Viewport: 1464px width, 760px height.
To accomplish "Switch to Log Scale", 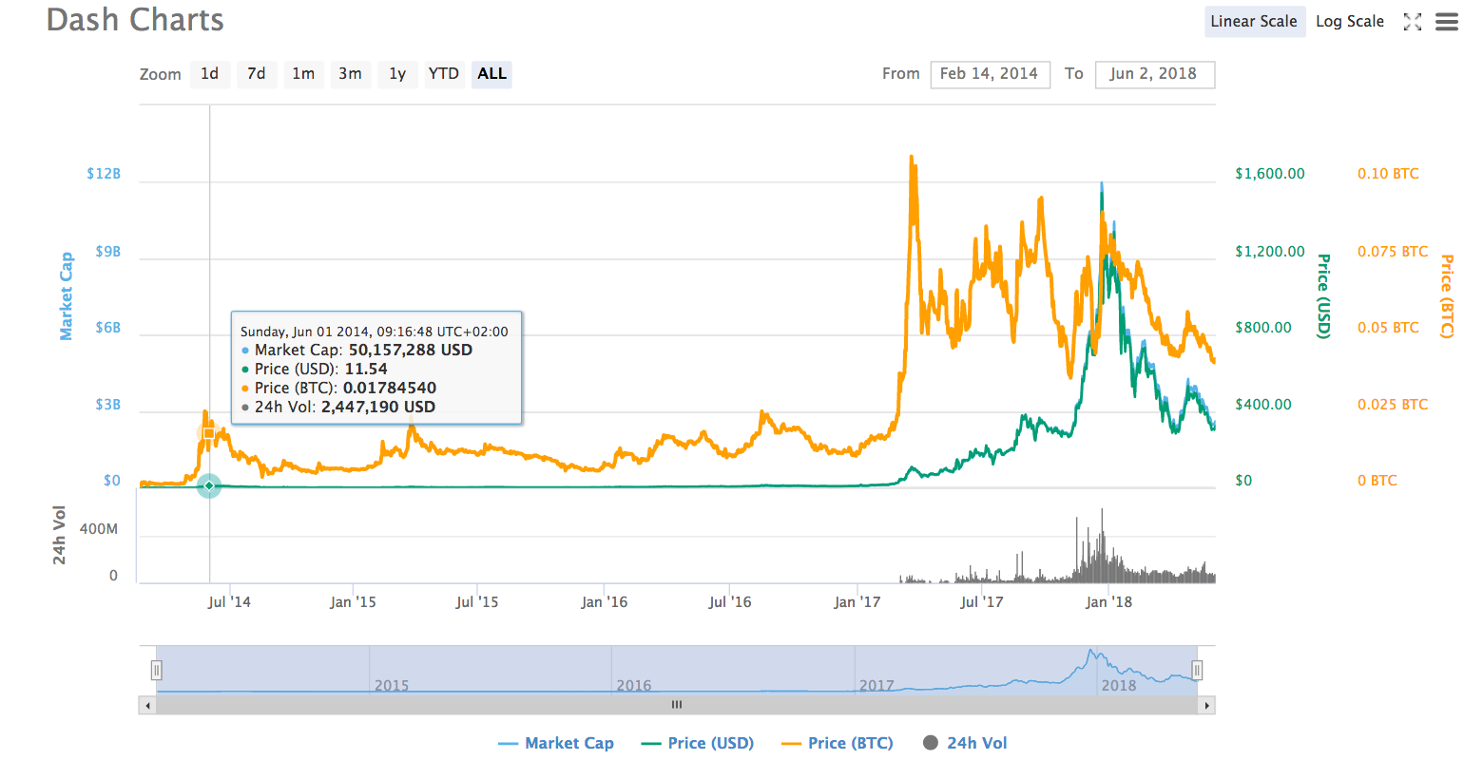I will 1350,22.
